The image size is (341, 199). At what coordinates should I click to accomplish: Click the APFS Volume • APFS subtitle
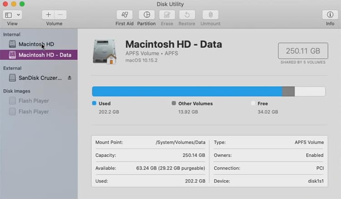pos(151,54)
